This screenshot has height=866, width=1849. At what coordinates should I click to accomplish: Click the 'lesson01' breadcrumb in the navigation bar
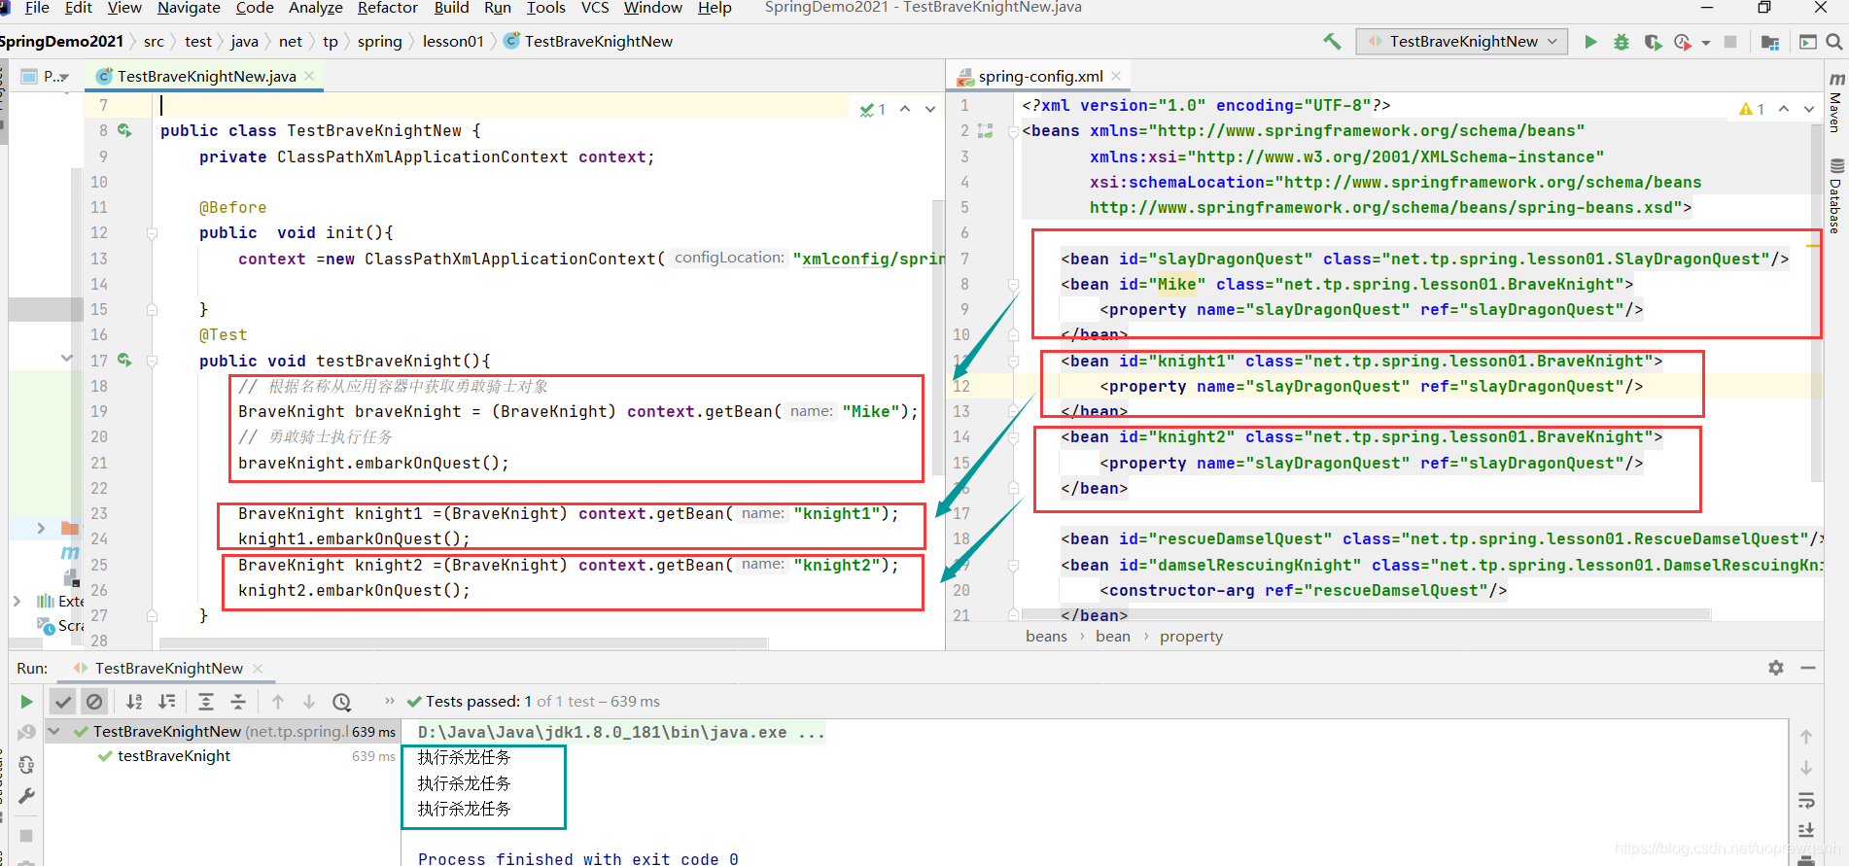[x=453, y=42]
